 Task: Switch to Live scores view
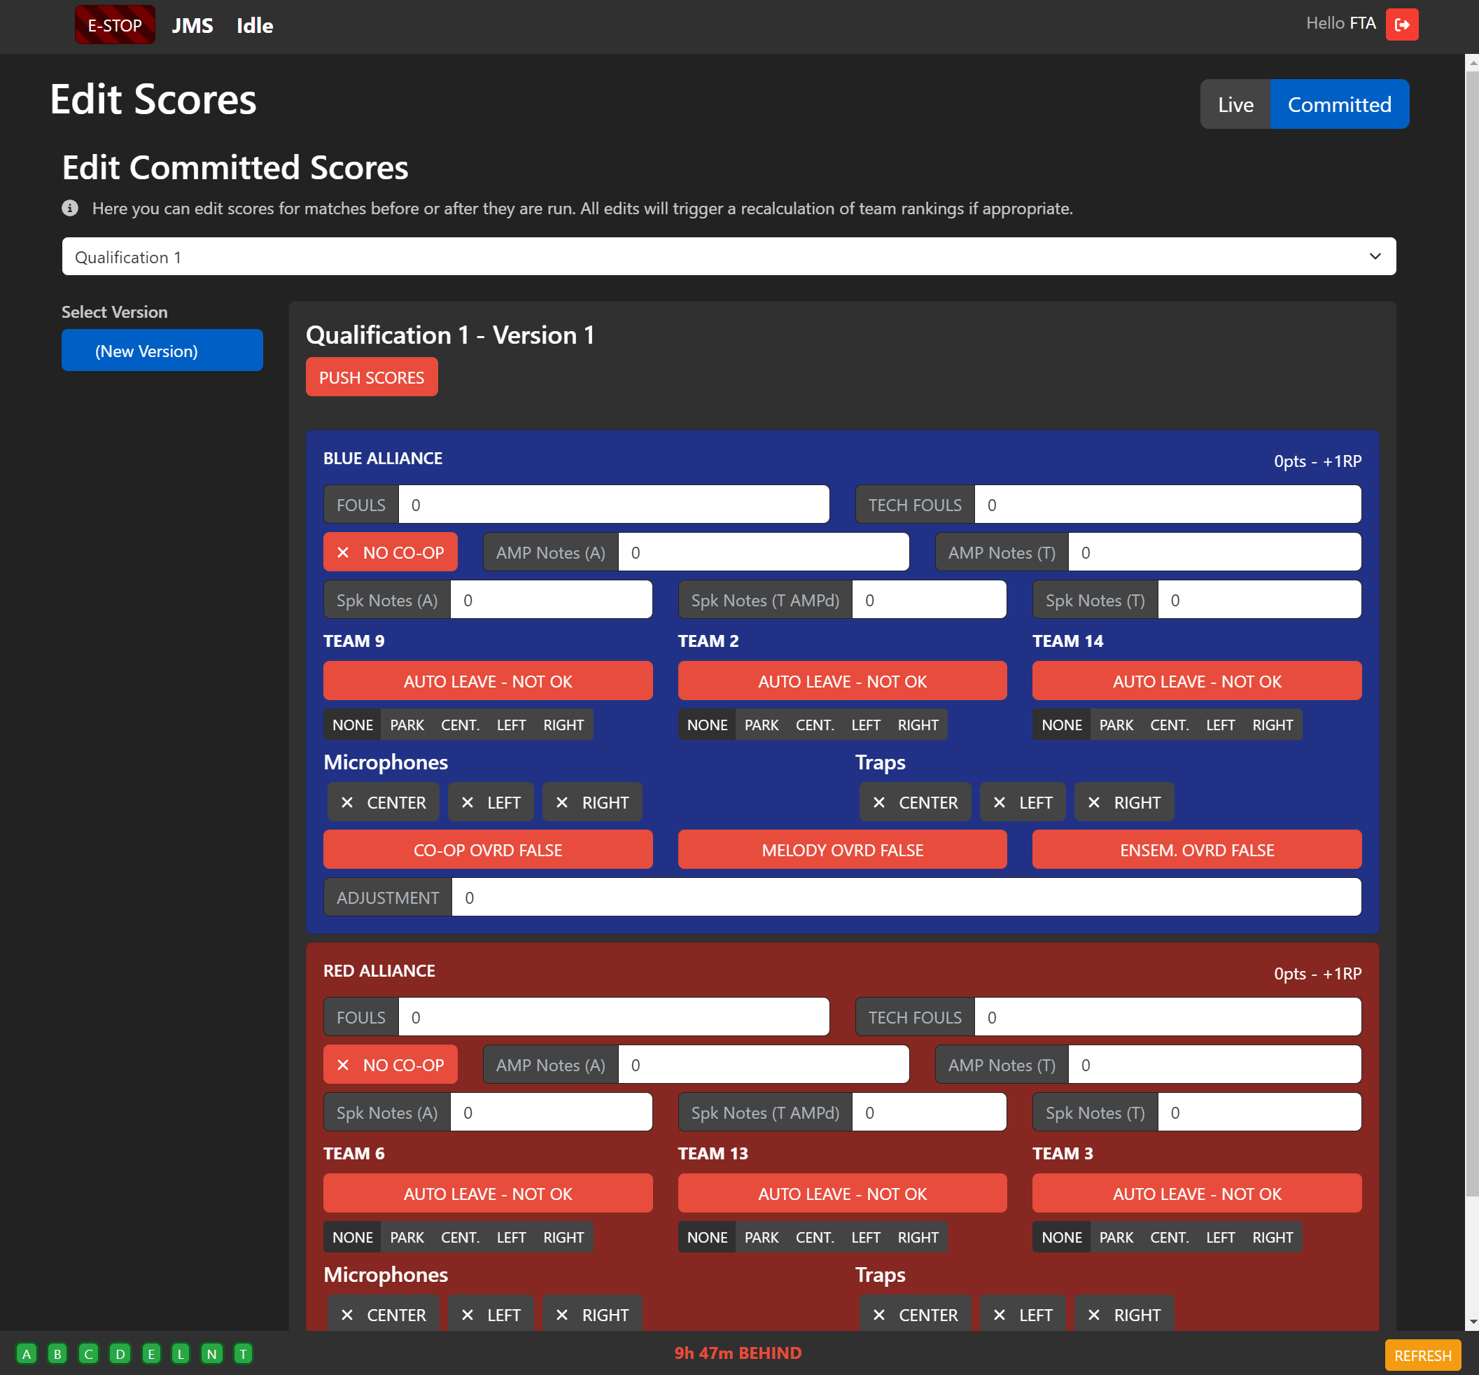tap(1235, 104)
